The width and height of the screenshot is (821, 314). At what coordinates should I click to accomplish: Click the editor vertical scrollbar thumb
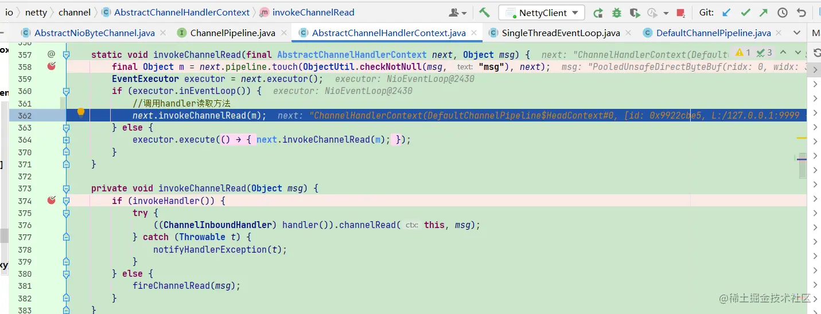coord(802,166)
